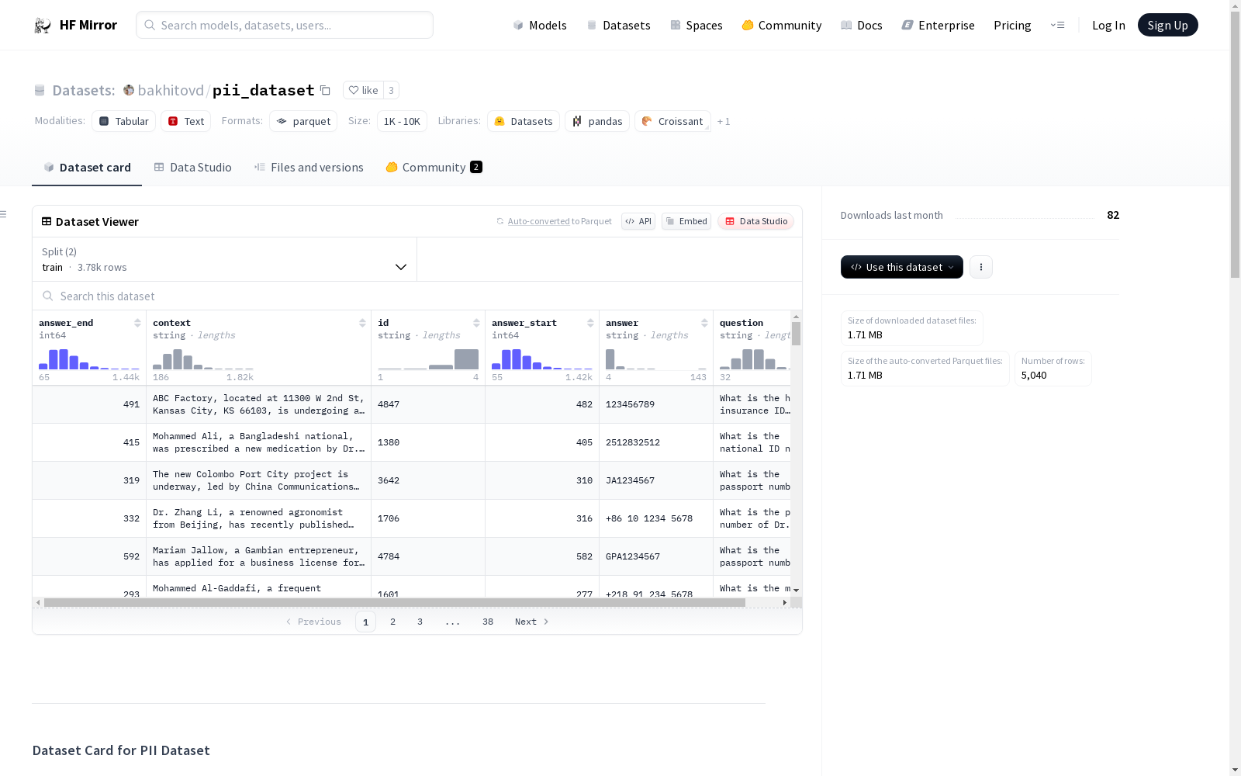The image size is (1241, 776).
Task: Sort the answer_end column
Action: click(x=137, y=323)
